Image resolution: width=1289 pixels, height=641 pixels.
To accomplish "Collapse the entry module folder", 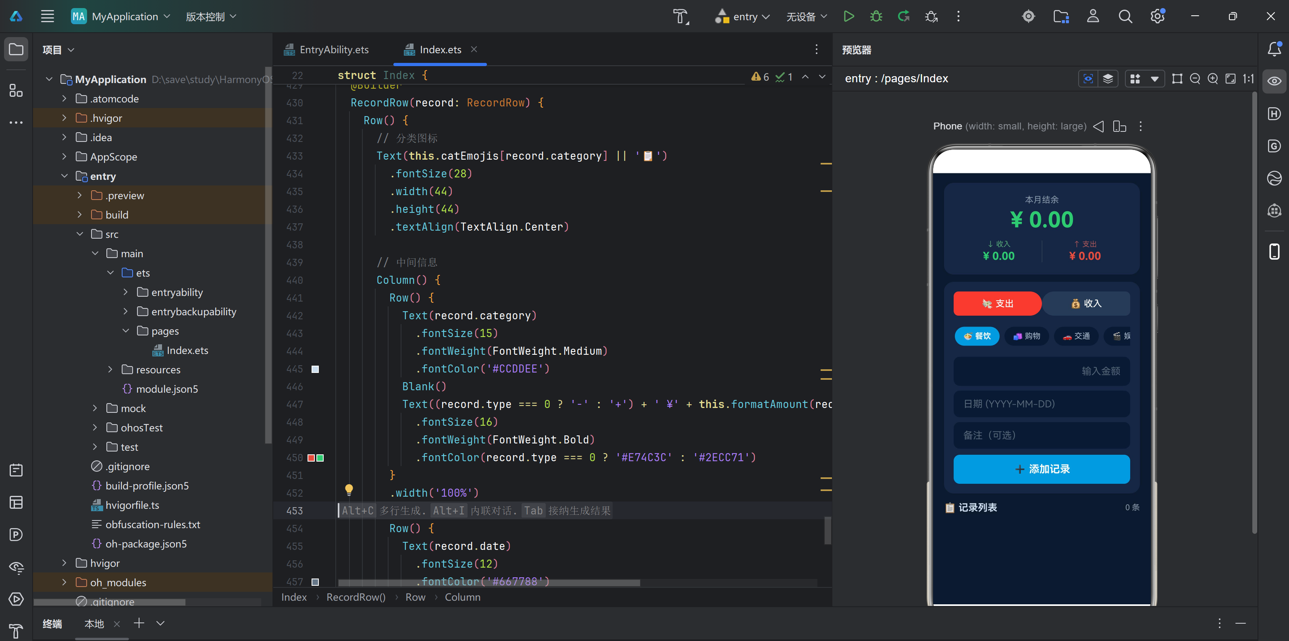I will (x=64, y=176).
